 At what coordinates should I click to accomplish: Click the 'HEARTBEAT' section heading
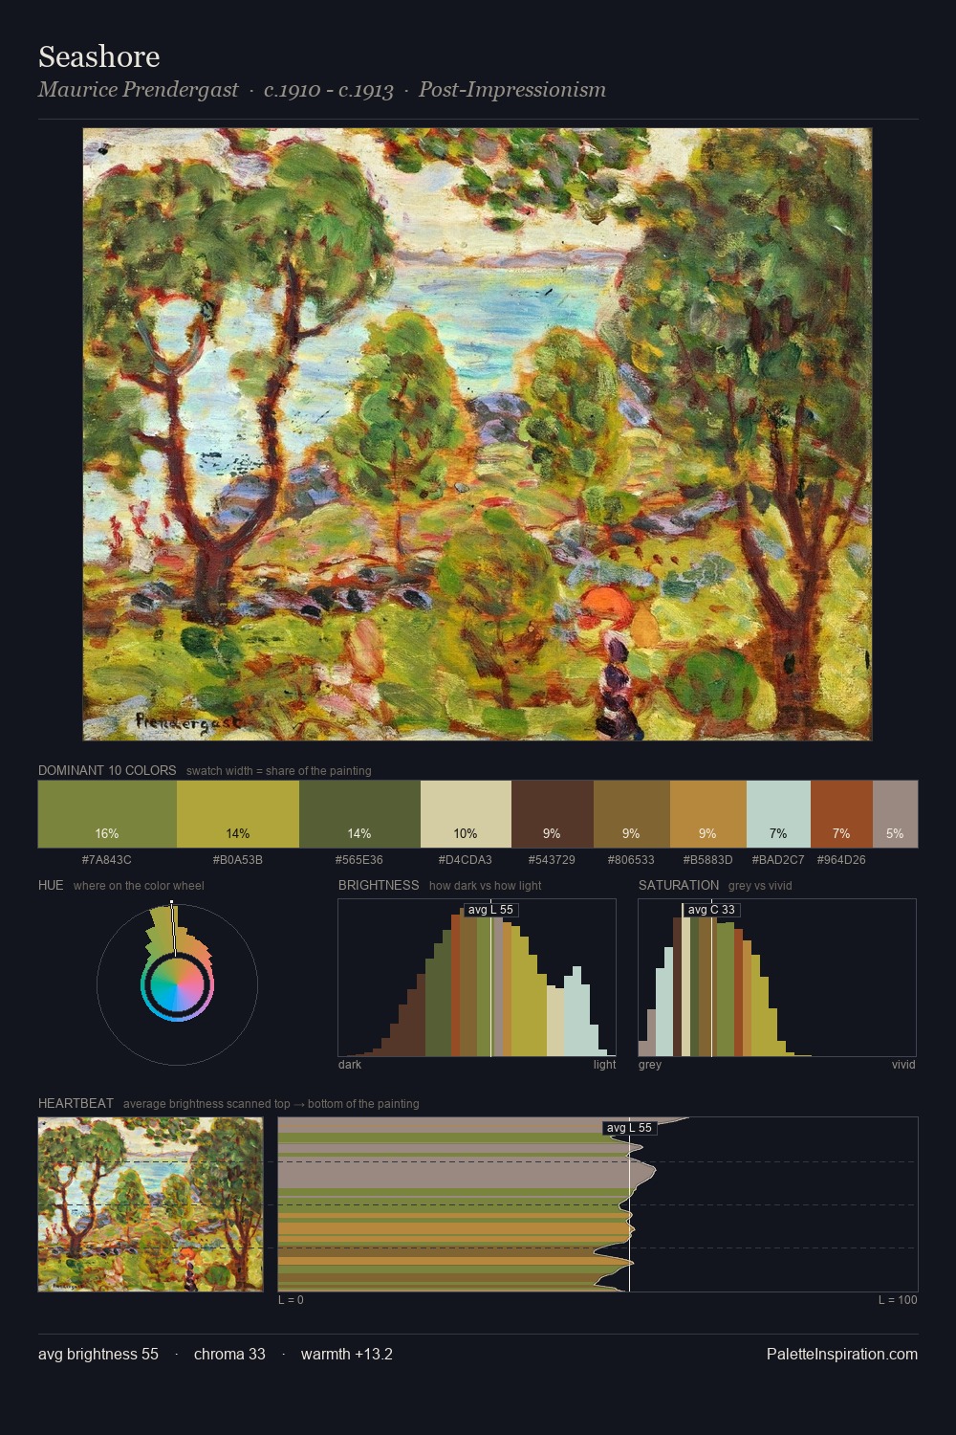76,1103
